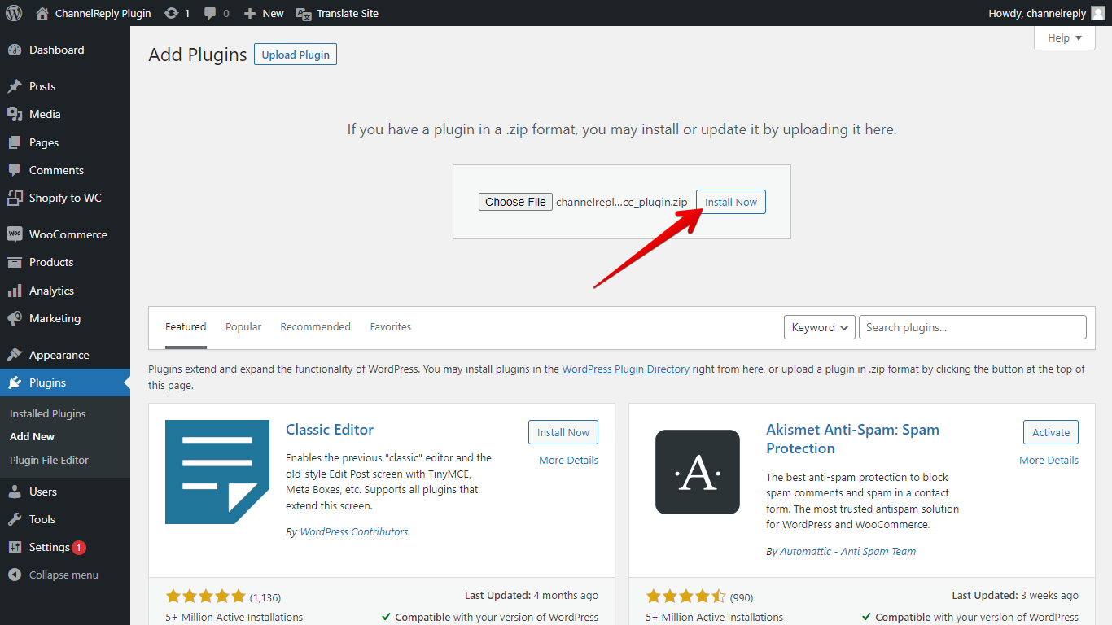Click the Settings sliders icon
The width and height of the screenshot is (1112, 625).
(15, 547)
